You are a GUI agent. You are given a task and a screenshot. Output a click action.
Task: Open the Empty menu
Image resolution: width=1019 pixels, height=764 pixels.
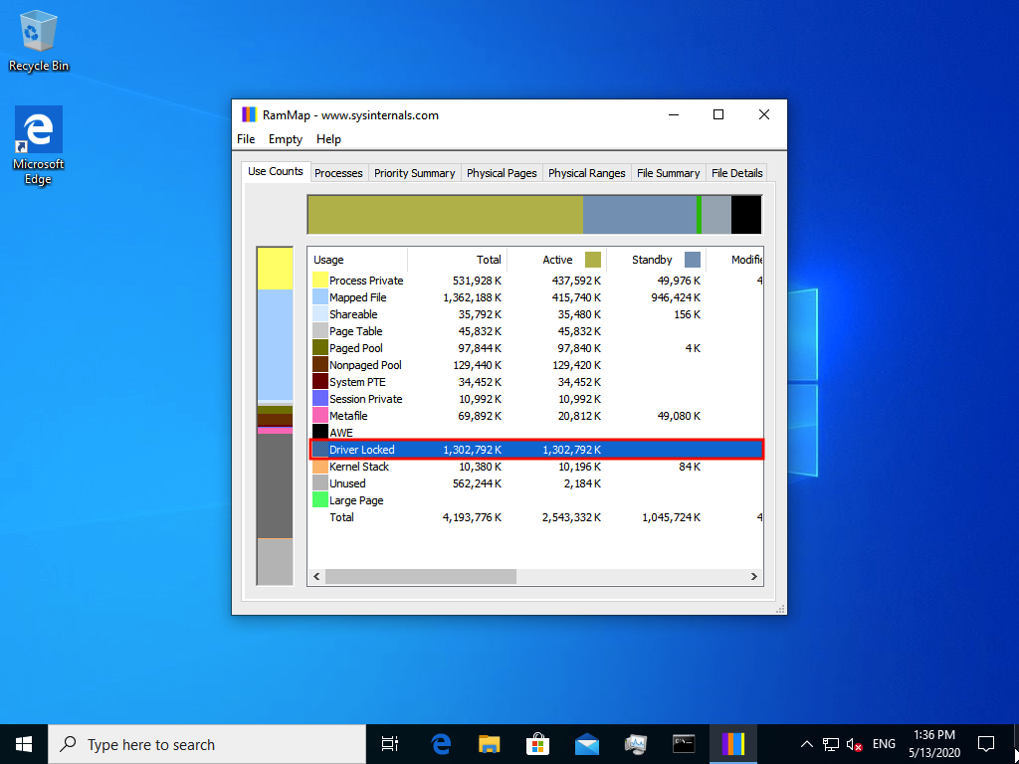[x=286, y=139]
